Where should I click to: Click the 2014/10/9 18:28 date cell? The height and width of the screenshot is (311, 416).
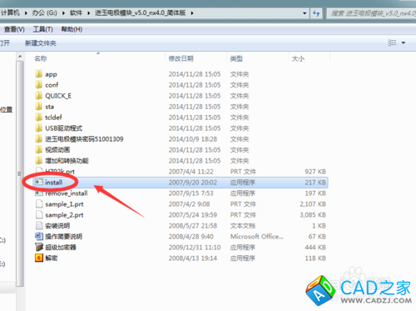coord(193,139)
